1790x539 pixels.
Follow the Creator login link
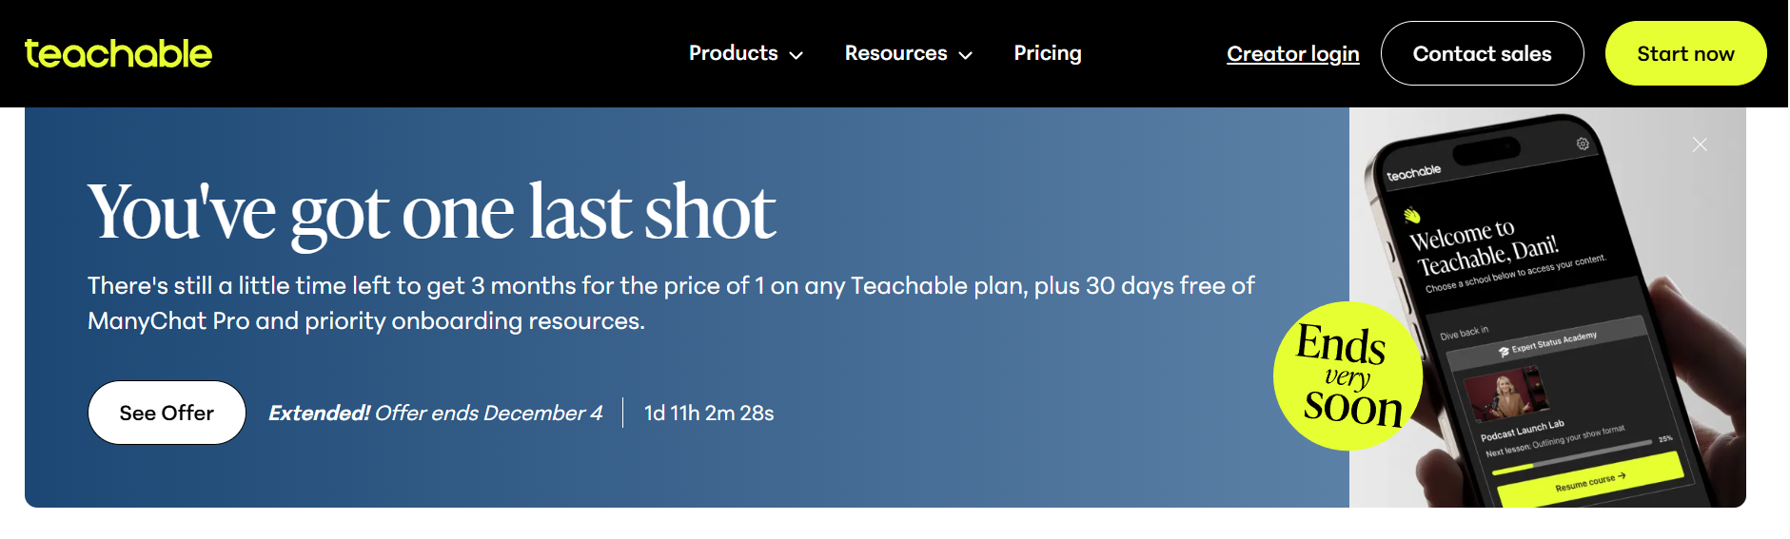[x=1292, y=54]
